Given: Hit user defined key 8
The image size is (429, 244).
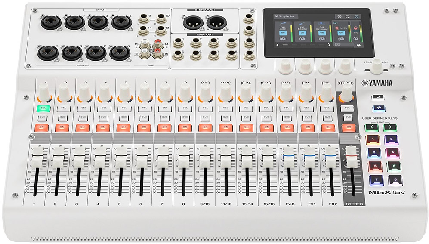Looking at the screenshot, I should (x=395, y=180).
